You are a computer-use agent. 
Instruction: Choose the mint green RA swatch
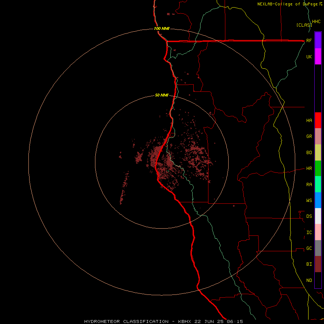tap(318, 184)
